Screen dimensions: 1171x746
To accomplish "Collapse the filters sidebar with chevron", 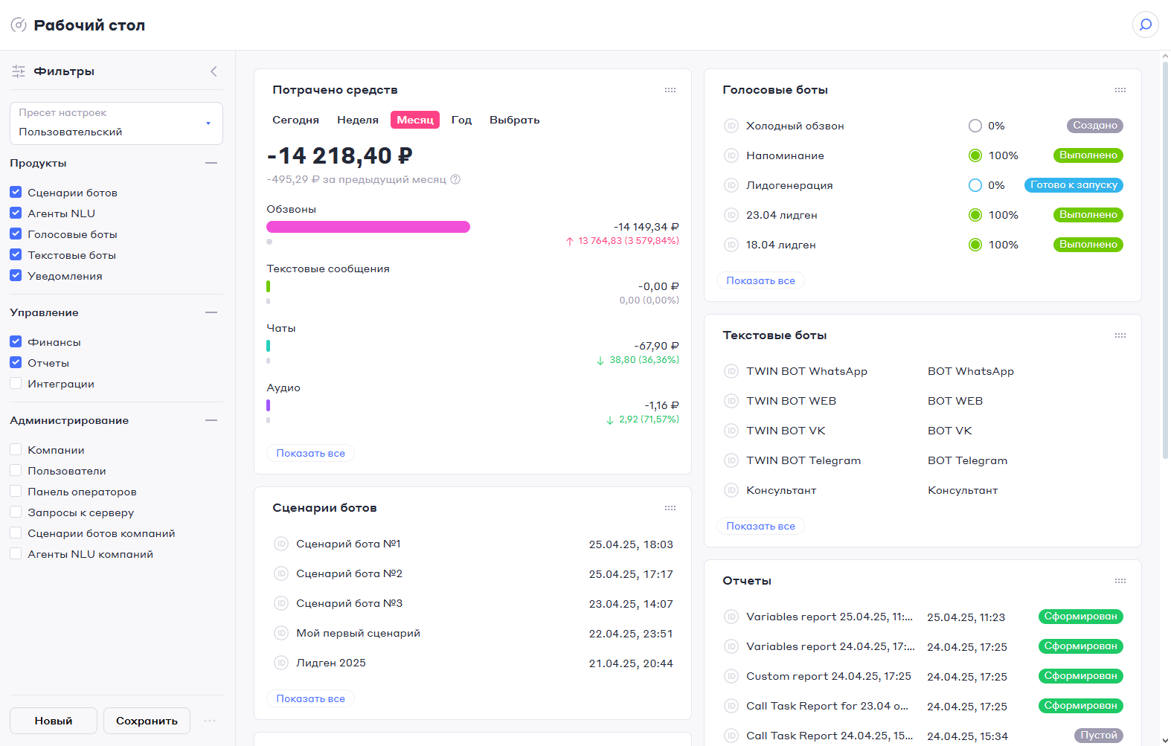I will point(214,71).
